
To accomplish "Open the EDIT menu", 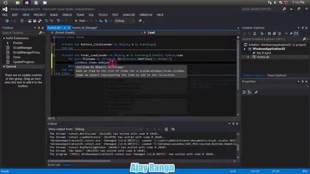I will pyautogui.click(x=15, y=15).
